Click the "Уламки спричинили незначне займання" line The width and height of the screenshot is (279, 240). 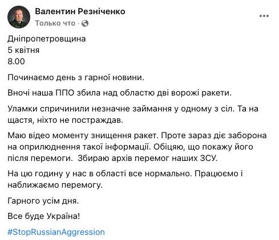pyautogui.click(x=133, y=109)
